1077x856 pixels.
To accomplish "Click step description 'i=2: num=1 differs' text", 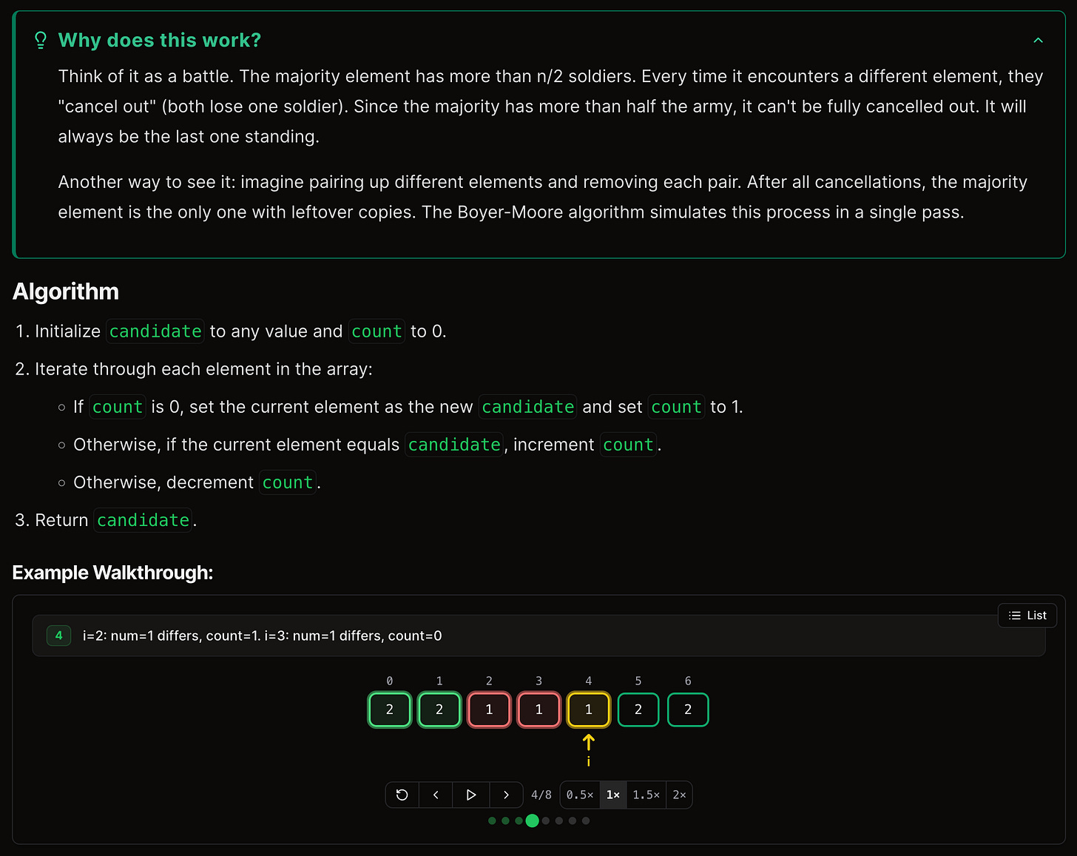I will pos(262,636).
